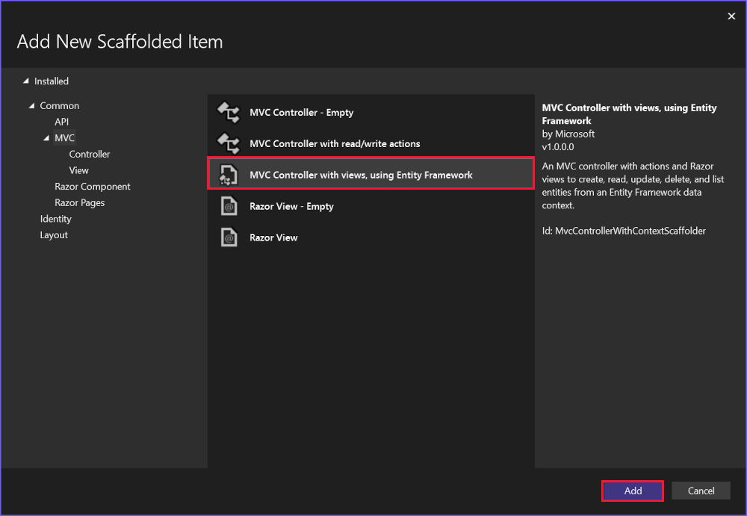
Task: Collapse the MVC tree node
Action: click(x=46, y=137)
